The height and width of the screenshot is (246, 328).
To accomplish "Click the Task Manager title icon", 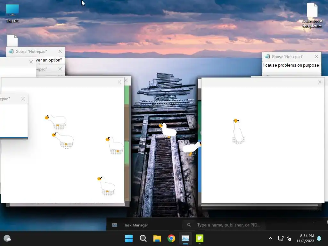I will coord(115,225).
